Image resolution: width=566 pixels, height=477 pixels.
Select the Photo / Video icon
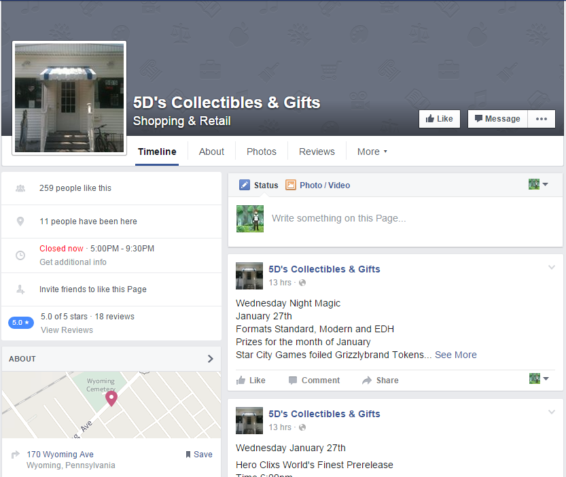pyautogui.click(x=291, y=185)
